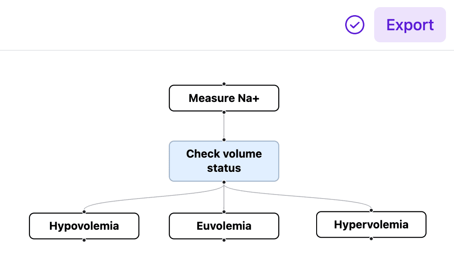
Task: Select the Hypervolemia node
Action: 371,224
